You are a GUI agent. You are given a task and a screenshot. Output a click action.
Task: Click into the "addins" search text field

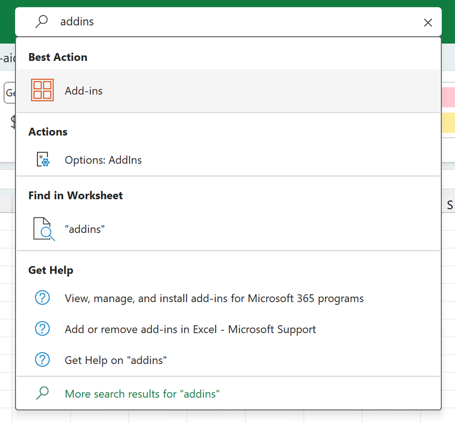pos(227,22)
